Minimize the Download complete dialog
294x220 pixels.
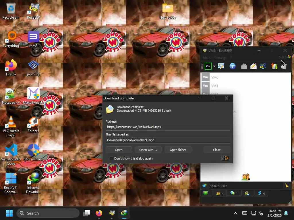200,98
